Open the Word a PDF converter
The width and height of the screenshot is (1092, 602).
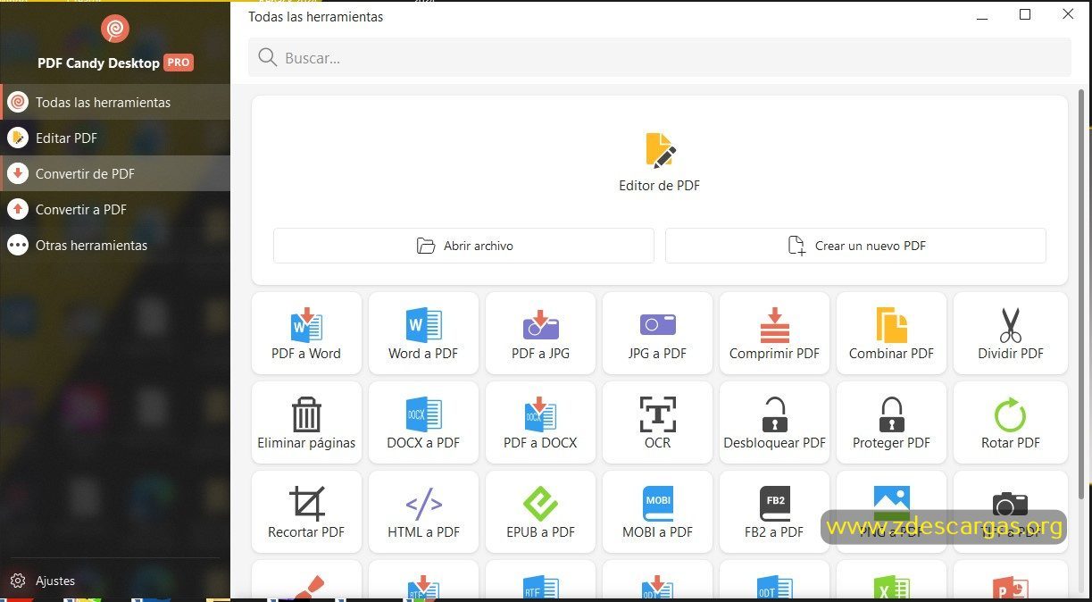pos(423,333)
